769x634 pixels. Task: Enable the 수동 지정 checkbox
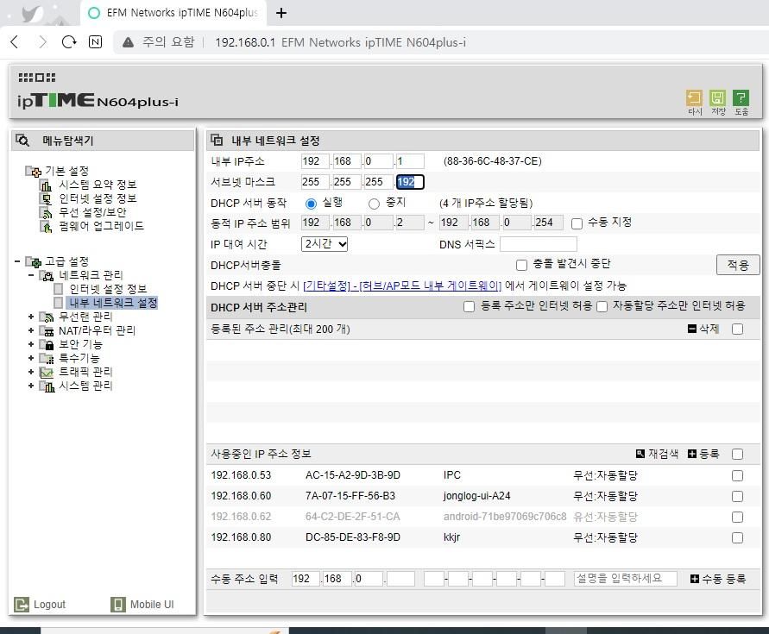[577, 223]
